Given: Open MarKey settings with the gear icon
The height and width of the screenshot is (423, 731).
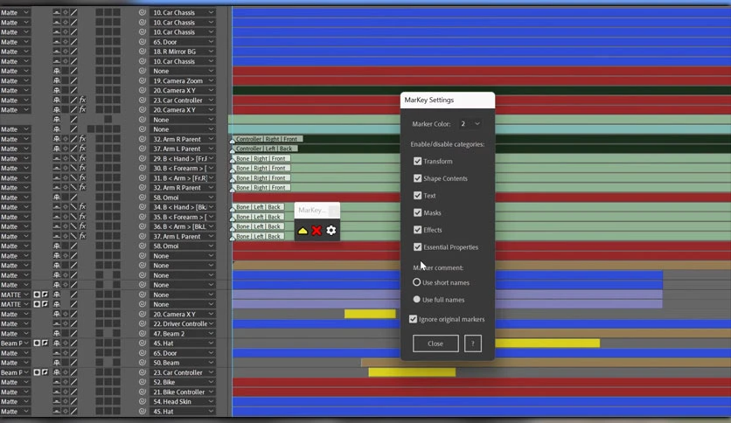Looking at the screenshot, I should [x=331, y=231].
